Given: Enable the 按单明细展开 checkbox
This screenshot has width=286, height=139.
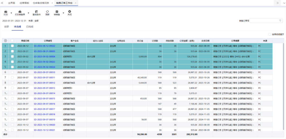Looking at the screenshot, I should point(270,34).
